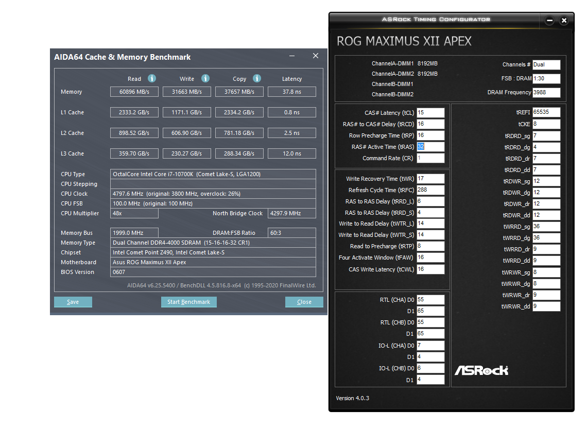Screen dimensions: 587x429
Task: Click the Write Recovery Time (tWR) field
Action: coord(430,179)
